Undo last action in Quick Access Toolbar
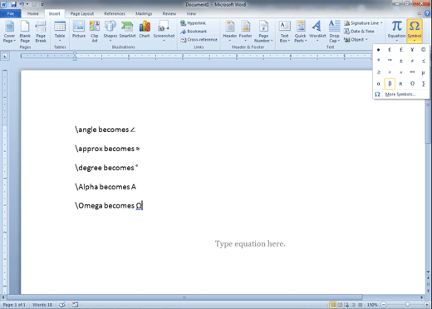Viewport: 432px width, 309px height. pos(22,4)
